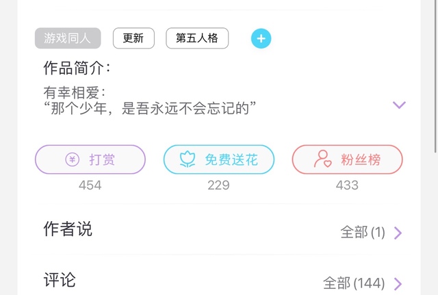438x295 pixels.
Task: Select the 更新 tag
Action: 133,38
